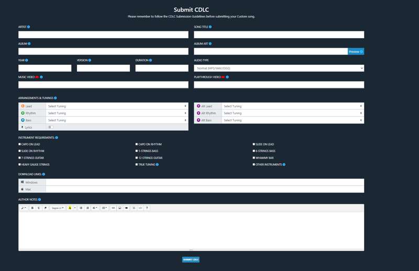Click info icon next to Artist label

(x=29, y=27)
